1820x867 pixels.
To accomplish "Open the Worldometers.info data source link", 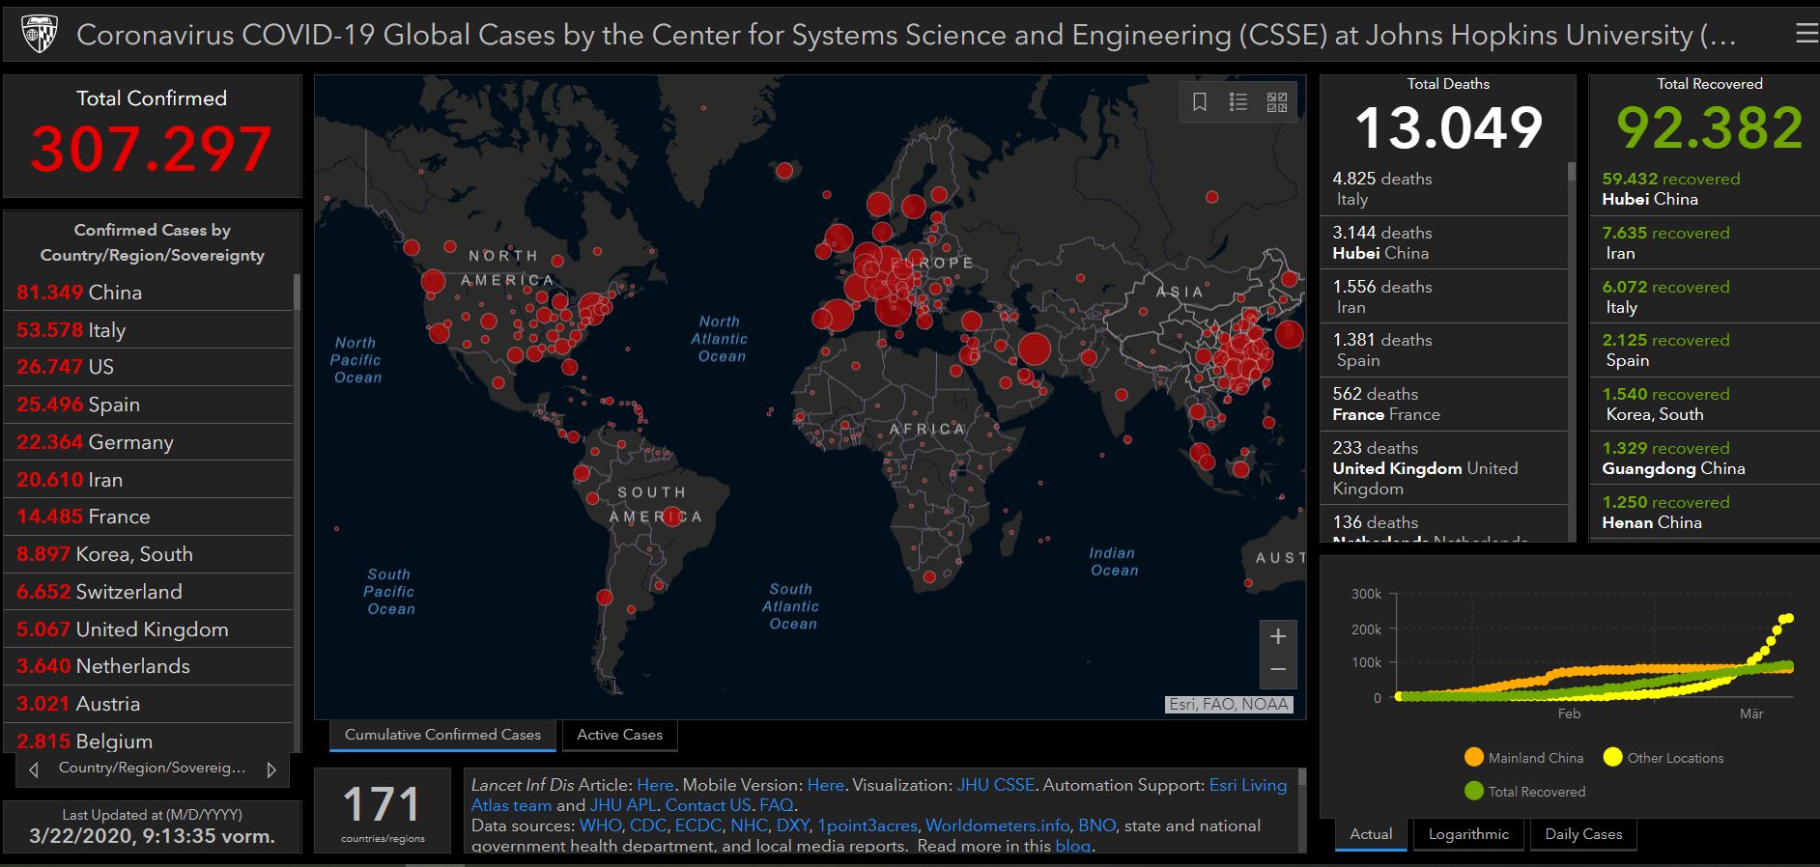I will click(x=997, y=825).
